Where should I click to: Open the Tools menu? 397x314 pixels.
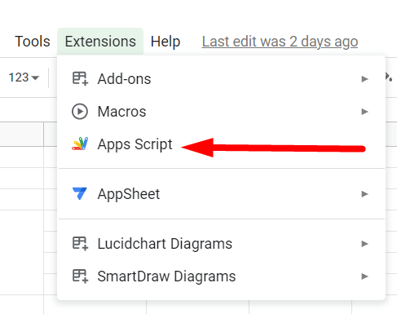(x=33, y=42)
